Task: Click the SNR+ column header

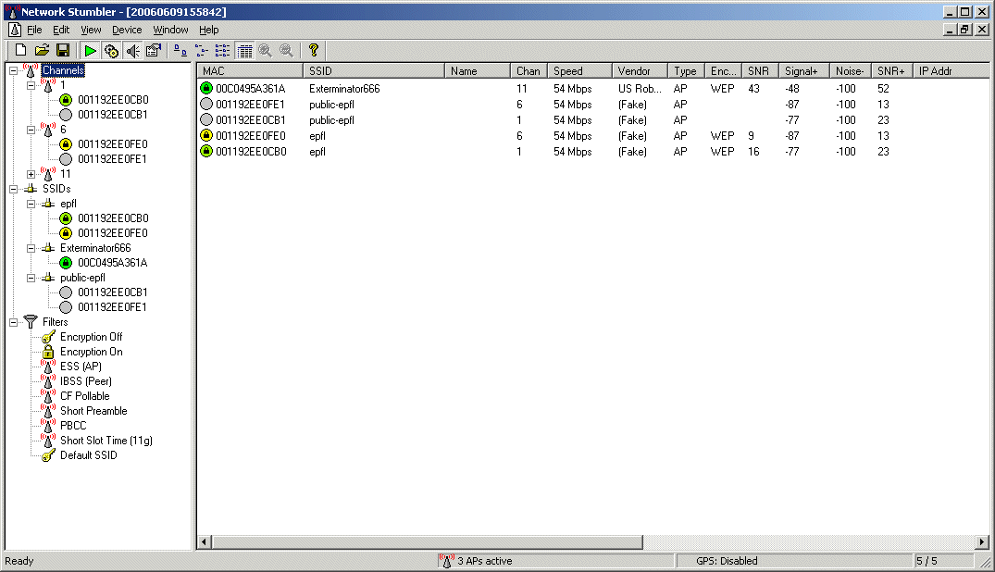Action: [x=891, y=71]
